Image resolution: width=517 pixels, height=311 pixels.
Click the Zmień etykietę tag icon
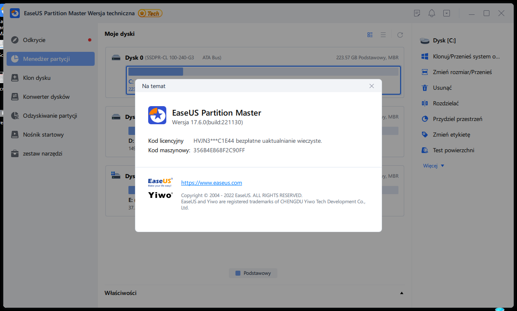425,135
